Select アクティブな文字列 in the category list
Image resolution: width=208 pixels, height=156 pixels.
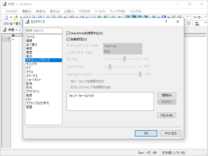[44, 103]
